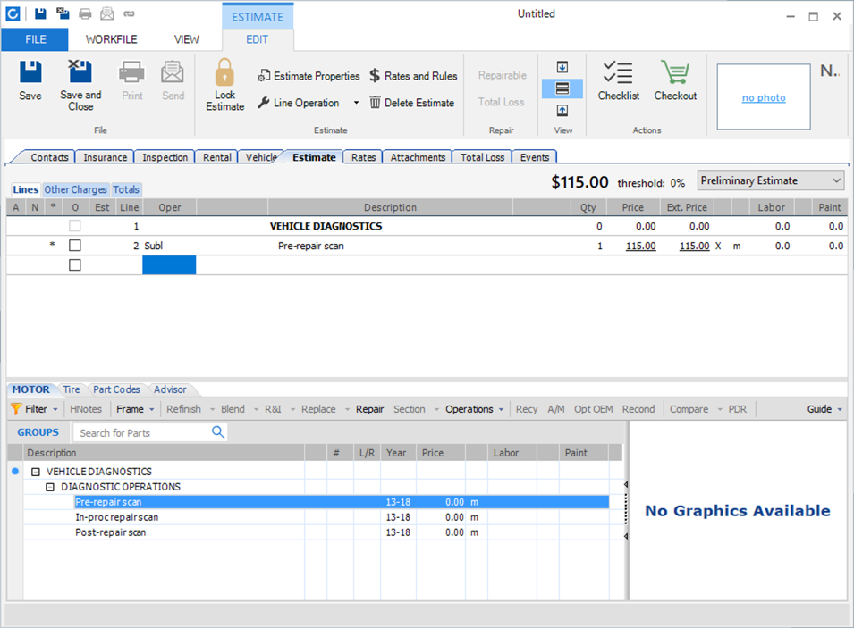Viewport: 854px width, 628px height.
Task: Click the Save floppy disk icon
Action: click(x=30, y=73)
